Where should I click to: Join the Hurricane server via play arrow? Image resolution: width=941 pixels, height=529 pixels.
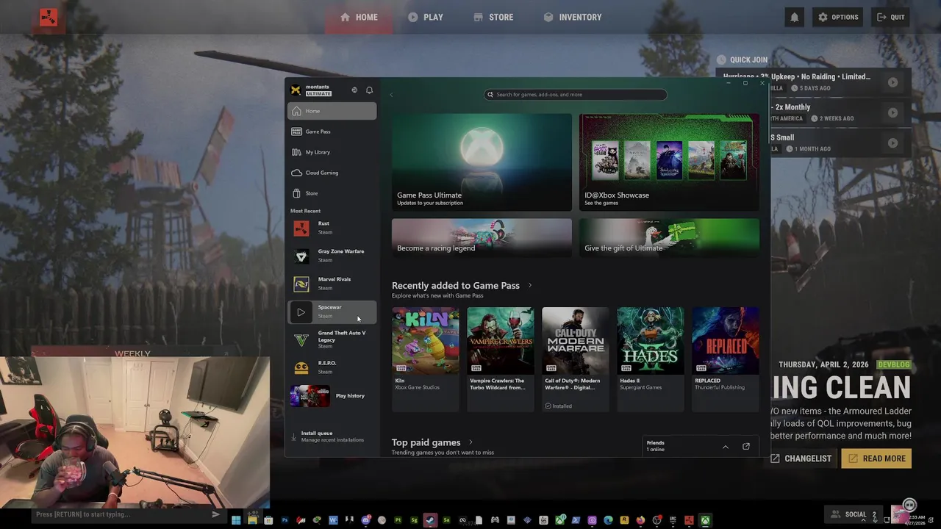(892, 82)
